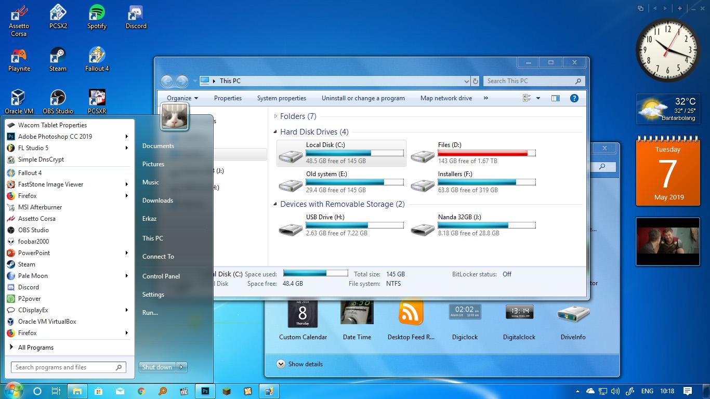Open the Spotify desktop icon
Screen dimensions: 710x399
pyautogui.click(x=97, y=17)
